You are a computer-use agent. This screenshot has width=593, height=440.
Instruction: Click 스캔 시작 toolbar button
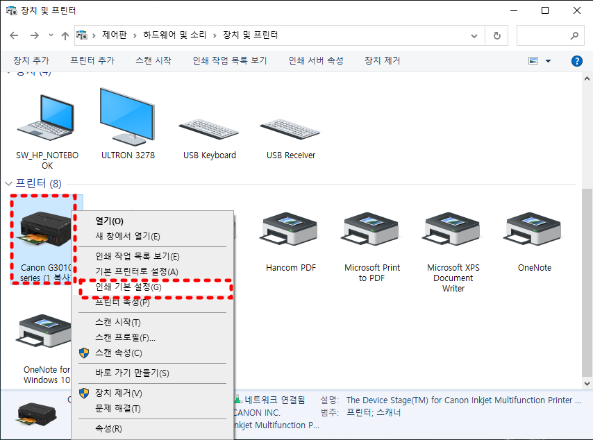pyautogui.click(x=153, y=60)
